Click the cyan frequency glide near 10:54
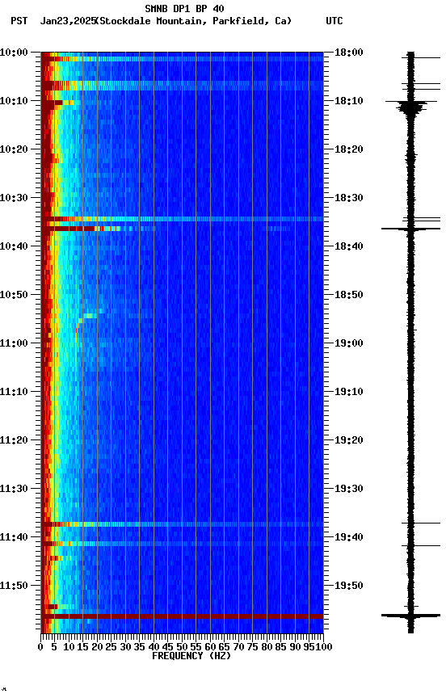 tap(91, 316)
